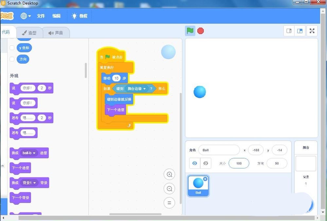
Task: Open 背景1 backdrop dropdown in palette
Action: click(29, 183)
